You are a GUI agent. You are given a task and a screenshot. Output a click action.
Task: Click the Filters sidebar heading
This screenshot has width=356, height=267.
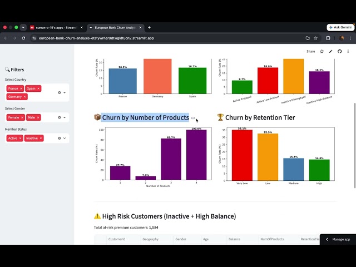coord(17,70)
